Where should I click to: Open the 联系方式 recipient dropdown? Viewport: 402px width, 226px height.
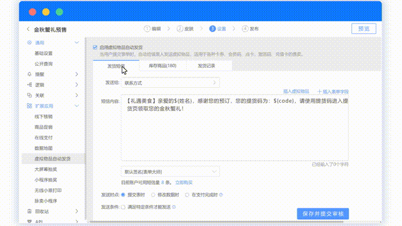pyautogui.click(x=170, y=83)
